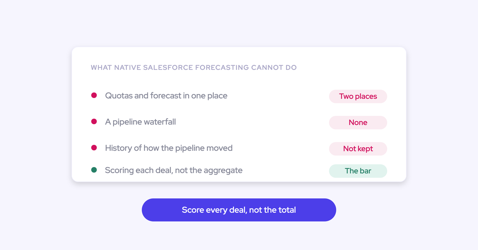Click History of how the pipeline moved text
Image resolution: width=478 pixels, height=250 pixels.
[x=169, y=148]
